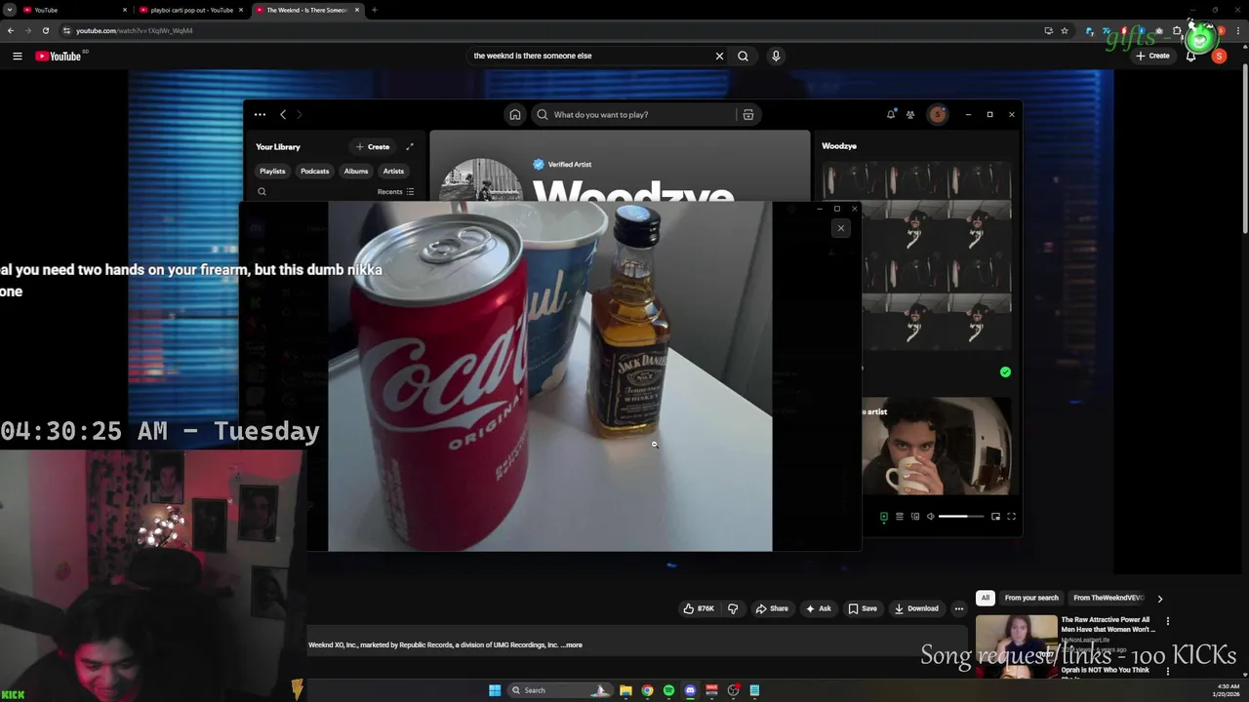Open YouTube notifications bell
This screenshot has width=1249, height=702.
[1190, 56]
